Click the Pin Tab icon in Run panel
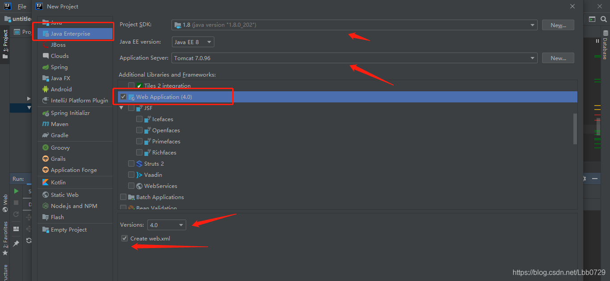This screenshot has height=281, width=610. tap(16, 244)
